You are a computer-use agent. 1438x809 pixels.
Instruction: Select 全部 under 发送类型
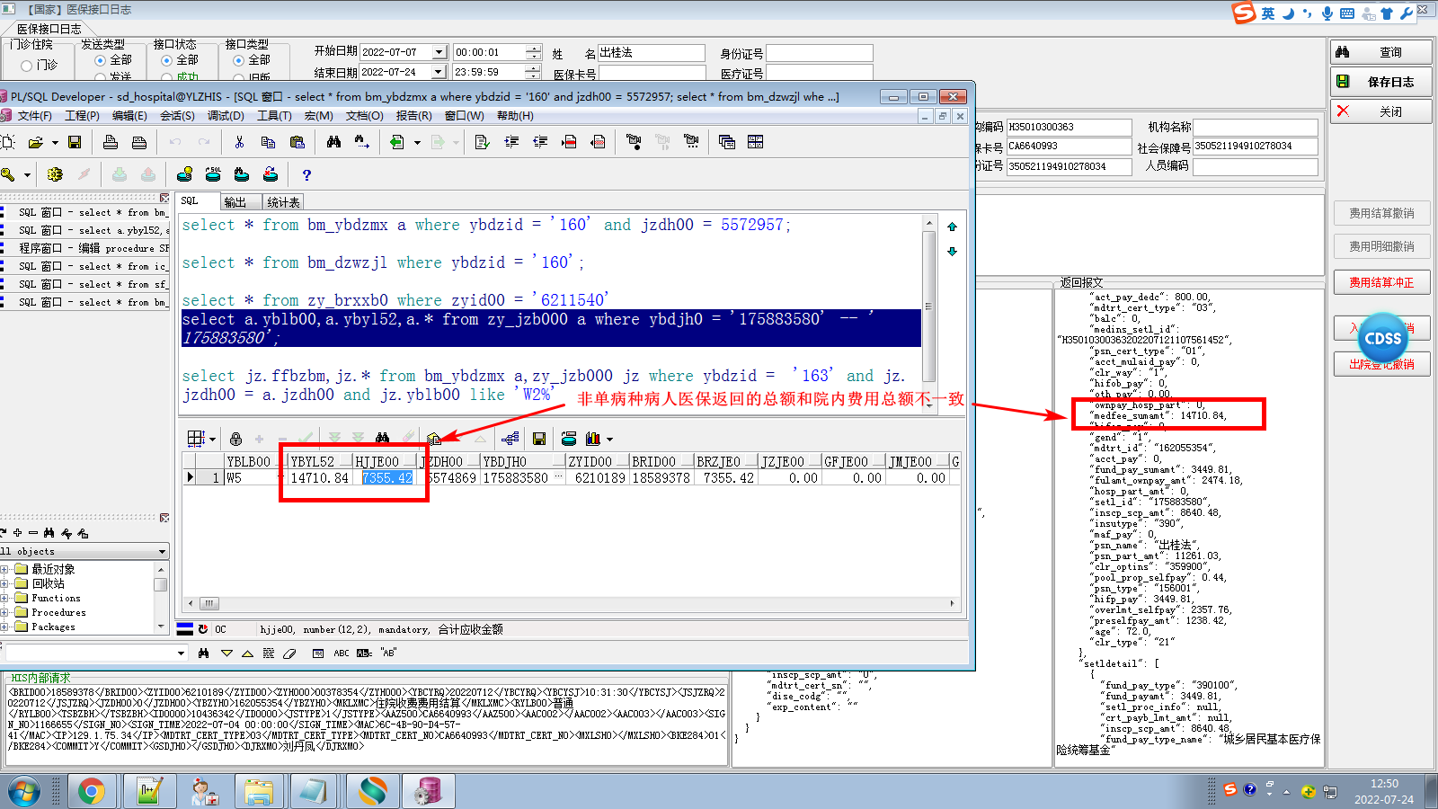(100, 60)
